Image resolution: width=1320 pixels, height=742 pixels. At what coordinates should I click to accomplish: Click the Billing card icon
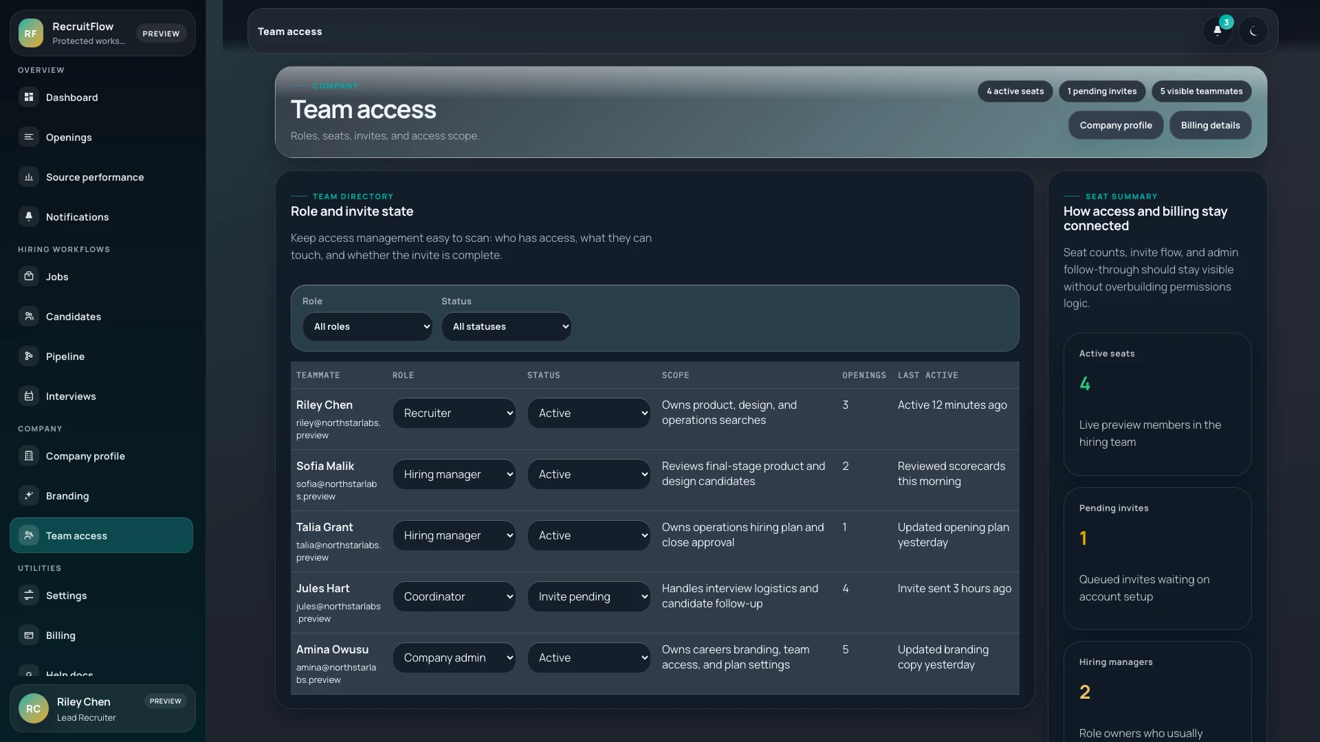29,636
